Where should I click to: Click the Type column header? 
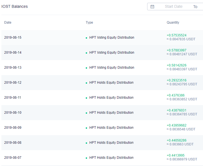point(89,23)
